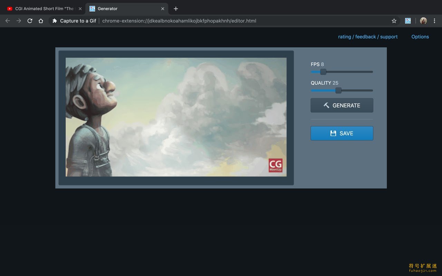
Task: Click the extension puzzle icon in address bar
Action: [x=55, y=21]
